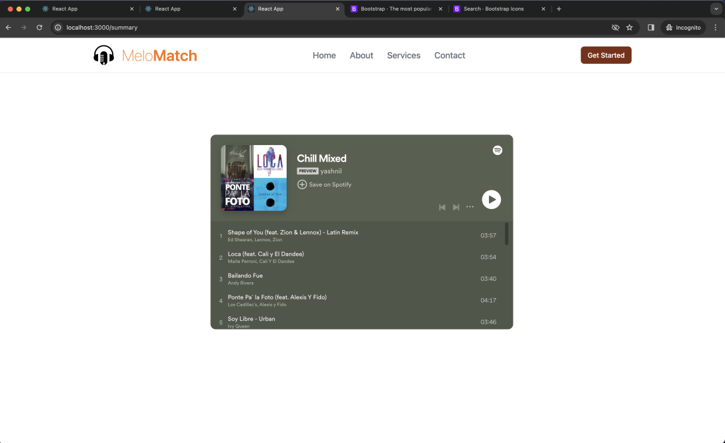Select track Shape of You Latin Remix
The image size is (725, 443).
(x=293, y=232)
